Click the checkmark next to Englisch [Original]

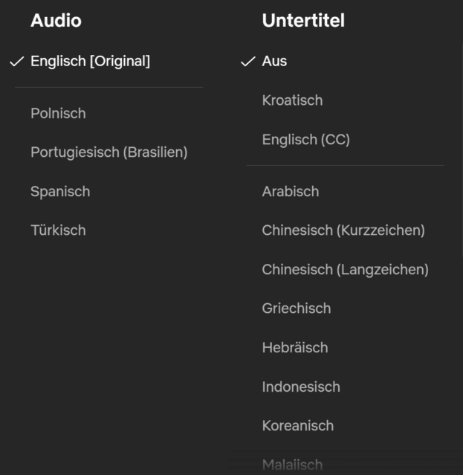coord(16,62)
